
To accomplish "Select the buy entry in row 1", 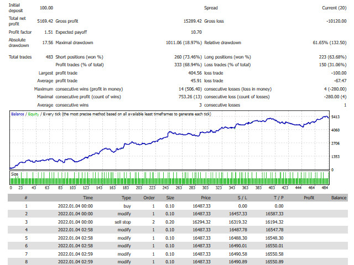I will [126, 205].
